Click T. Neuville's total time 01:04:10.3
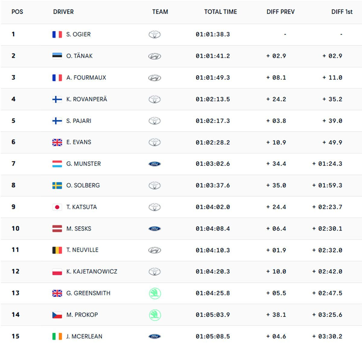 click(x=213, y=250)
